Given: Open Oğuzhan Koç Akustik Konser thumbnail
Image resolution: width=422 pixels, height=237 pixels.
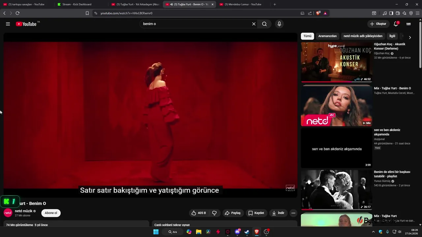Looking at the screenshot, I should click(336, 62).
